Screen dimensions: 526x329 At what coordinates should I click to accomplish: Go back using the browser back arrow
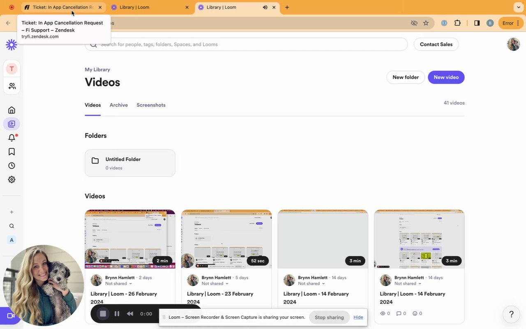pyautogui.click(x=8, y=23)
